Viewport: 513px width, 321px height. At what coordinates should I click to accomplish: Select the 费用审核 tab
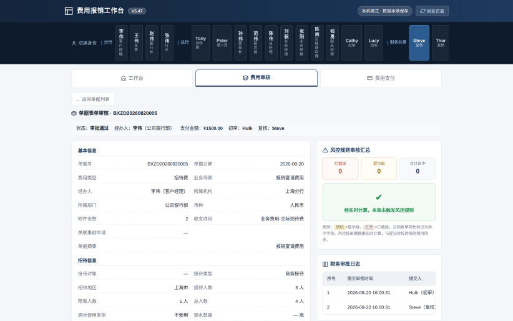(256, 77)
